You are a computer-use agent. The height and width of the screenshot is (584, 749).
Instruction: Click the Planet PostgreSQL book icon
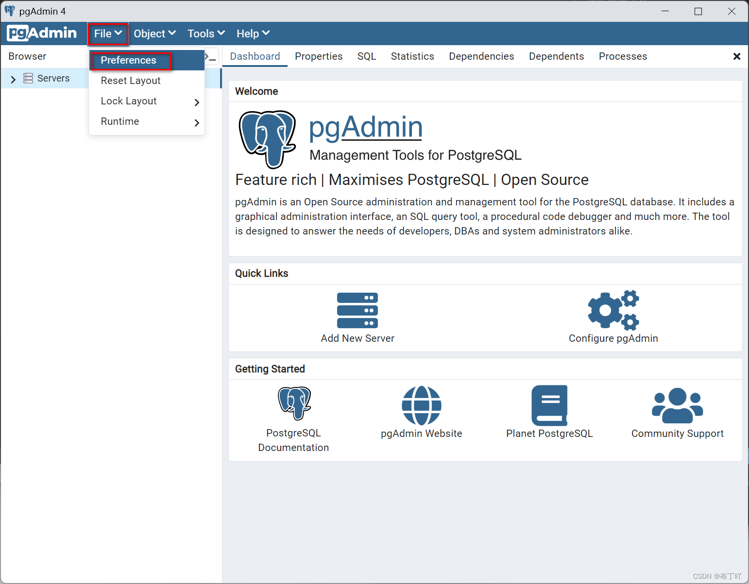549,405
